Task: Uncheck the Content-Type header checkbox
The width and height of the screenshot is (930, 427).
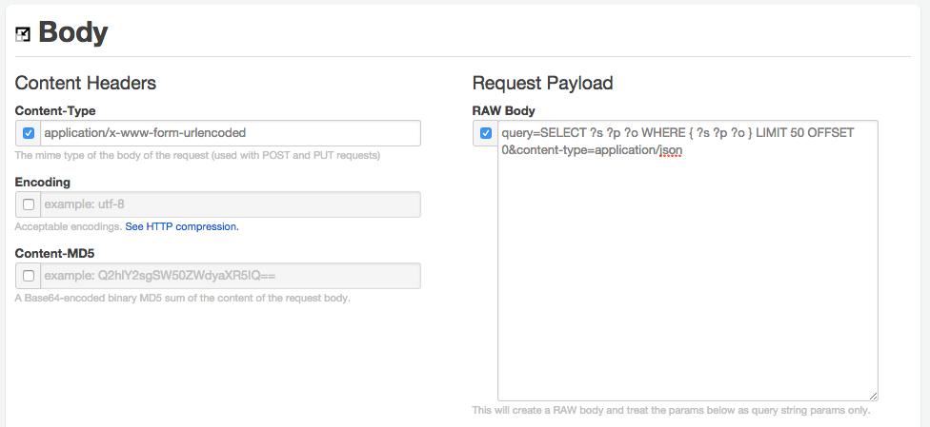Action: [x=29, y=133]
